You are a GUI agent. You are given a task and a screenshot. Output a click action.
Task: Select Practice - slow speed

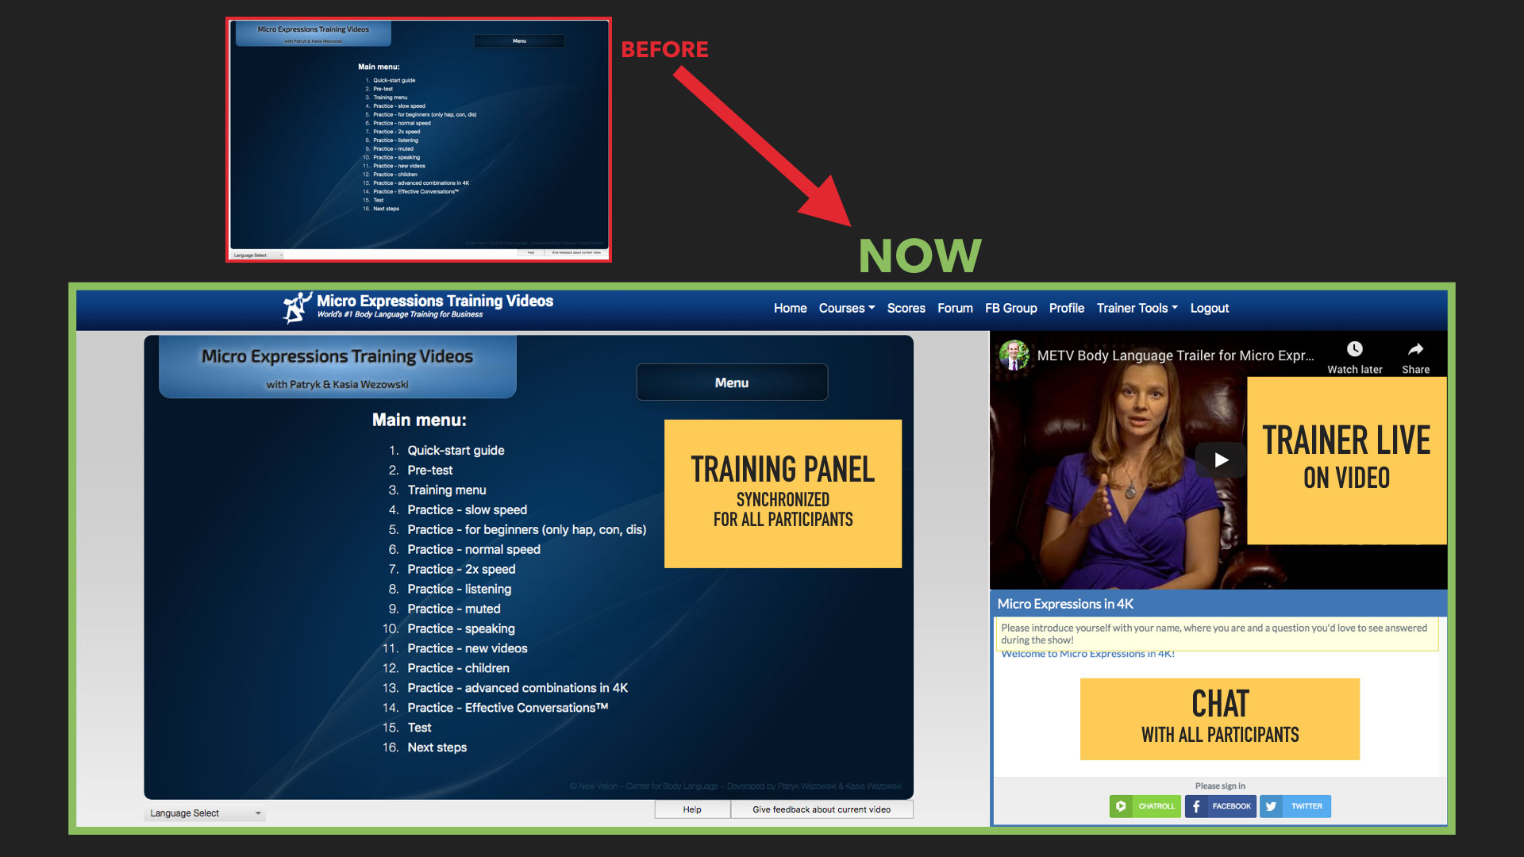(x=467, y=509)
